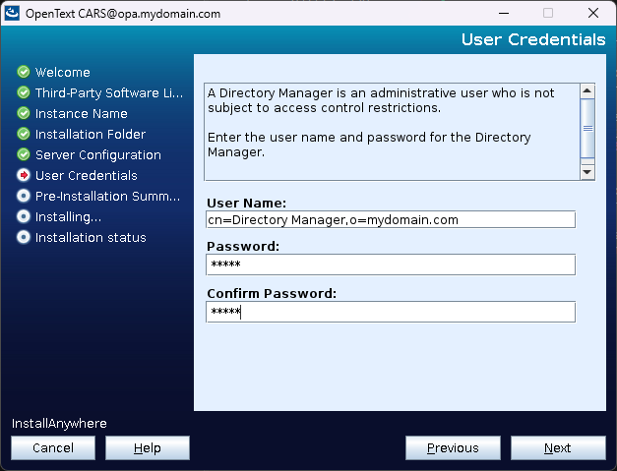Click the pending icon next to Pre-Installation Summary
This screenshot has width=617, height=471.
pos(24,196)
